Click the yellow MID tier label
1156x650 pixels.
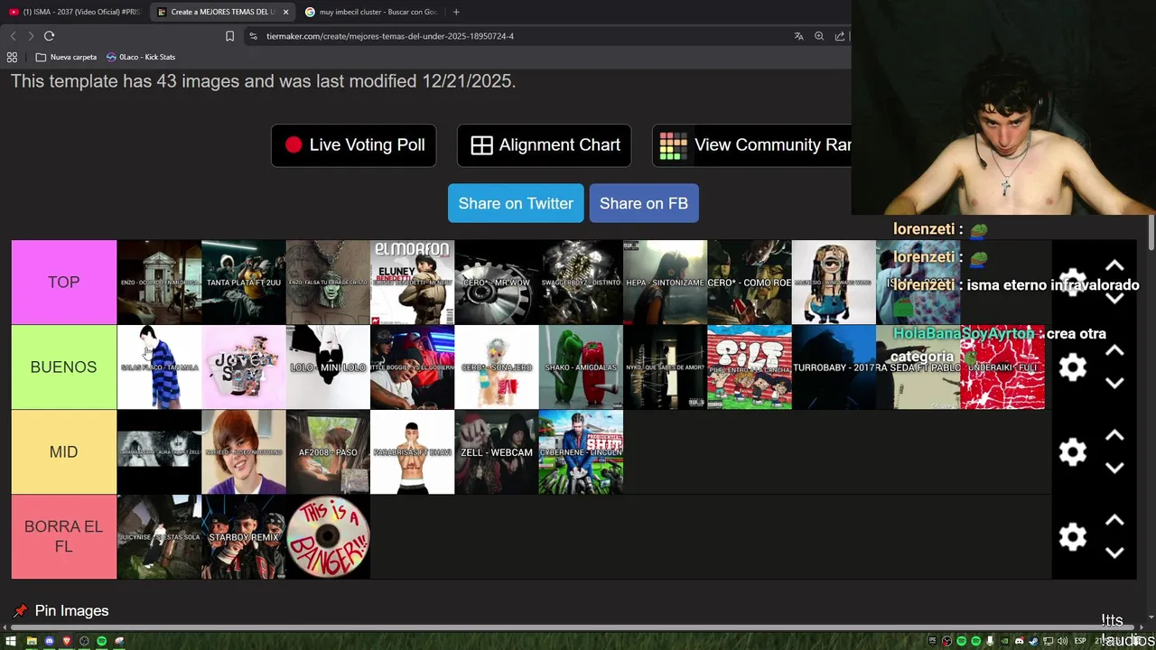(x=64, y=452)
